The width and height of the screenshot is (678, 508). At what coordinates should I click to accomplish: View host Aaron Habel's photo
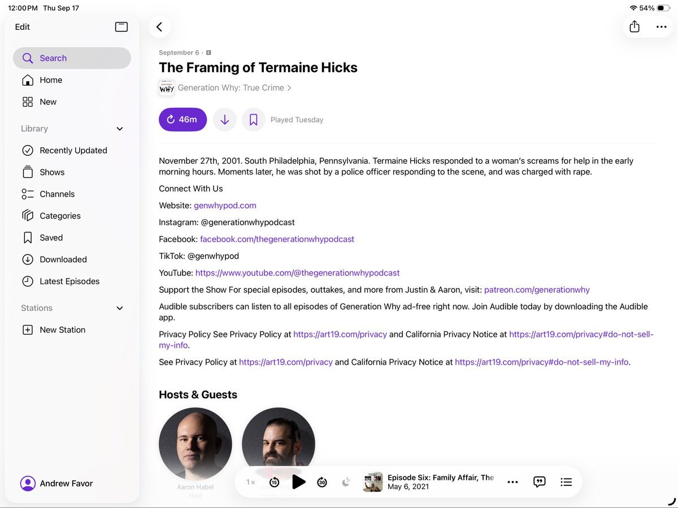point(195,444)
